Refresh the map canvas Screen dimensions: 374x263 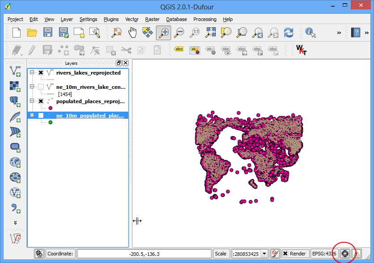[289, 33]
